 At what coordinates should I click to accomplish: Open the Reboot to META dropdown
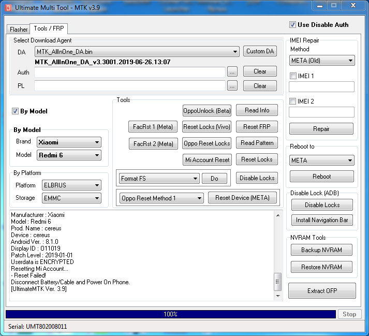pos(322,160)
